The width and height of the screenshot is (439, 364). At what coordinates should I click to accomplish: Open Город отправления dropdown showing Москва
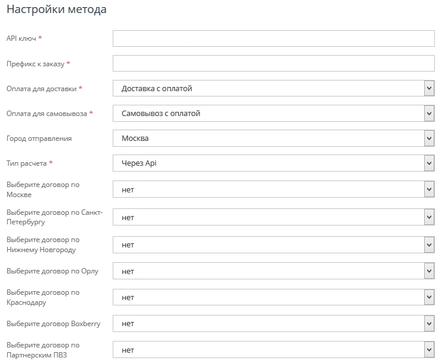(x=273, y=138)
